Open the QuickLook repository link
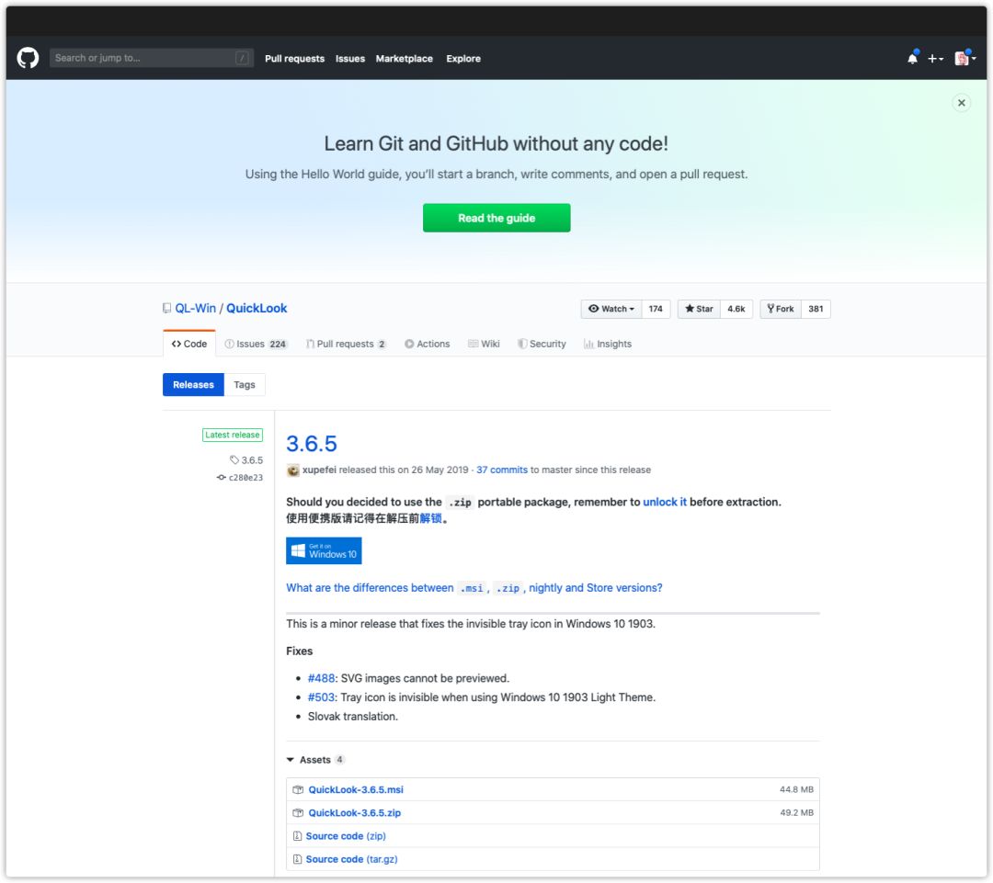 coord(257,308)
